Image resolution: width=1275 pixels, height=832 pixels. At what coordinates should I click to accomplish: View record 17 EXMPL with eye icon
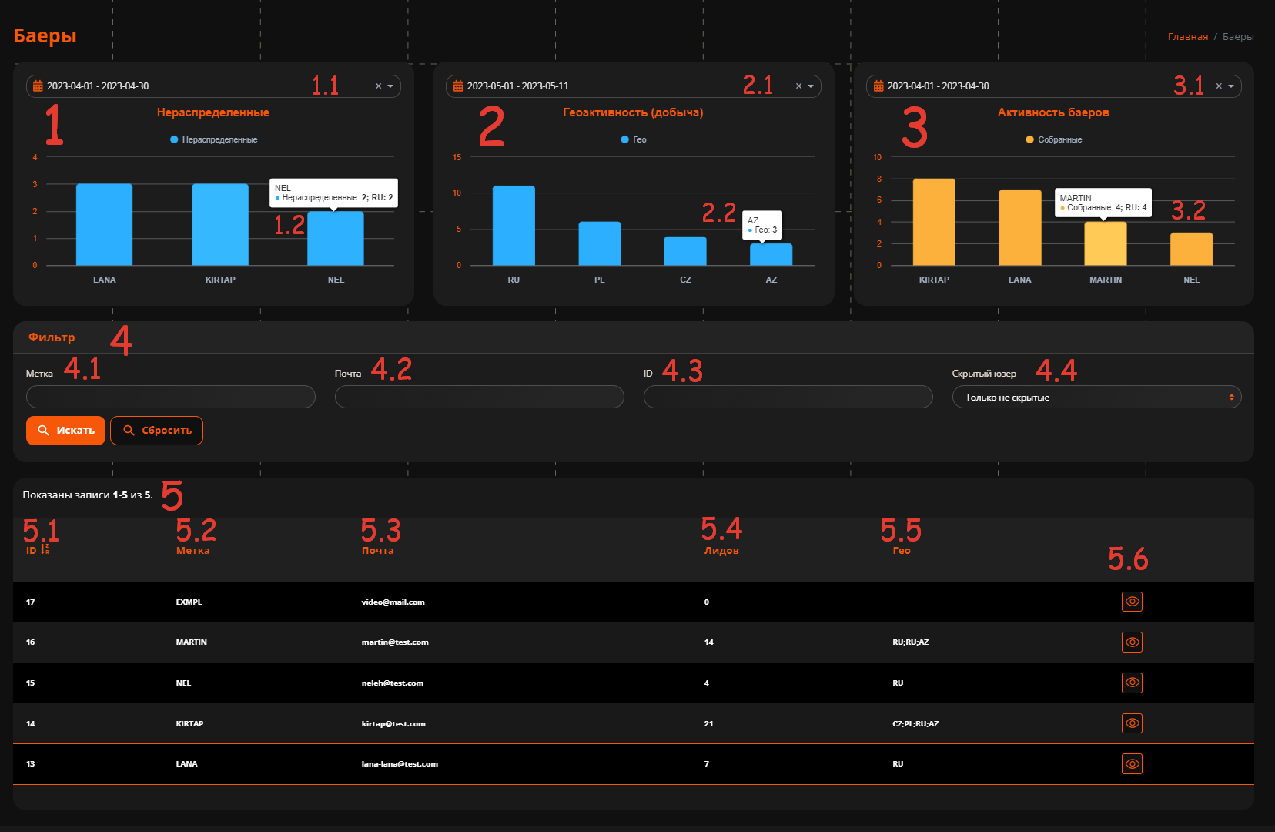click(x=1132, y=602)
